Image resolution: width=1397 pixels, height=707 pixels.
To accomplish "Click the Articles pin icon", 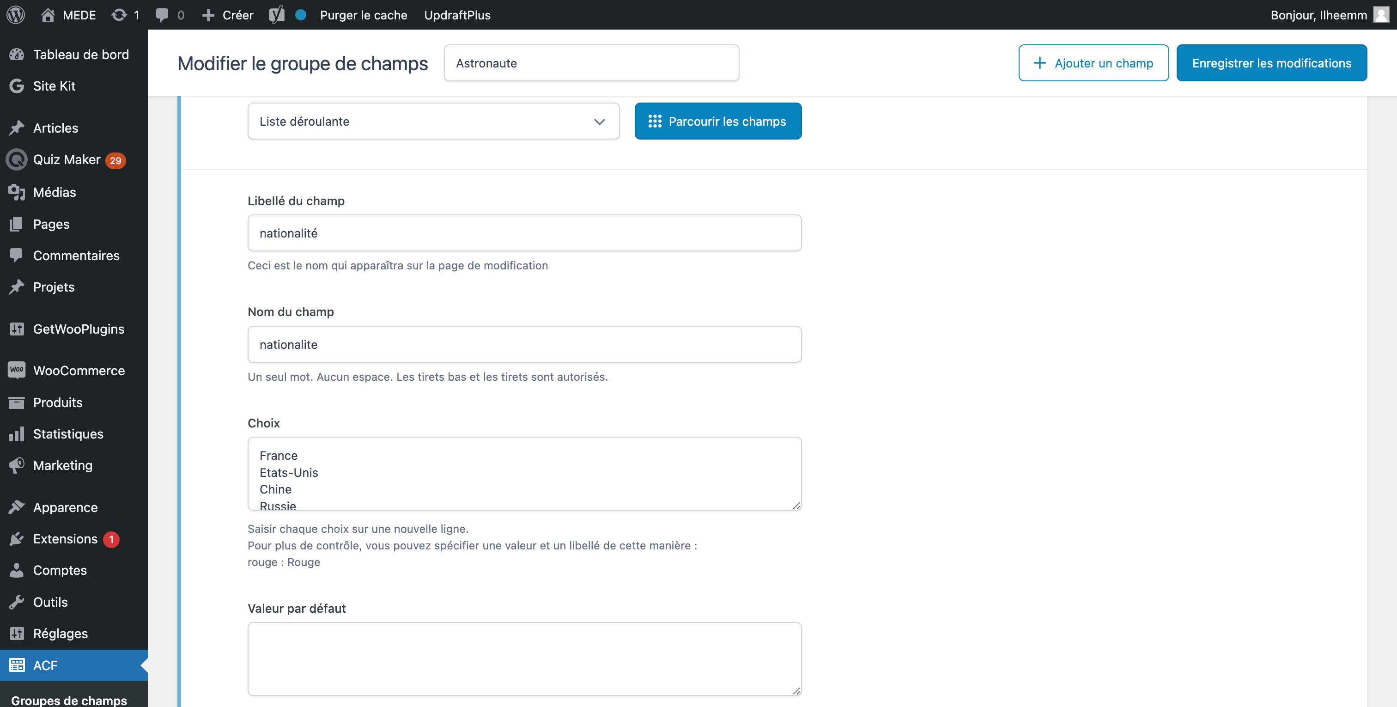I will pos(17,128).
